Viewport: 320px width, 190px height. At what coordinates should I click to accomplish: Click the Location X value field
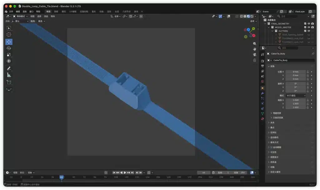tap(296, 72)
